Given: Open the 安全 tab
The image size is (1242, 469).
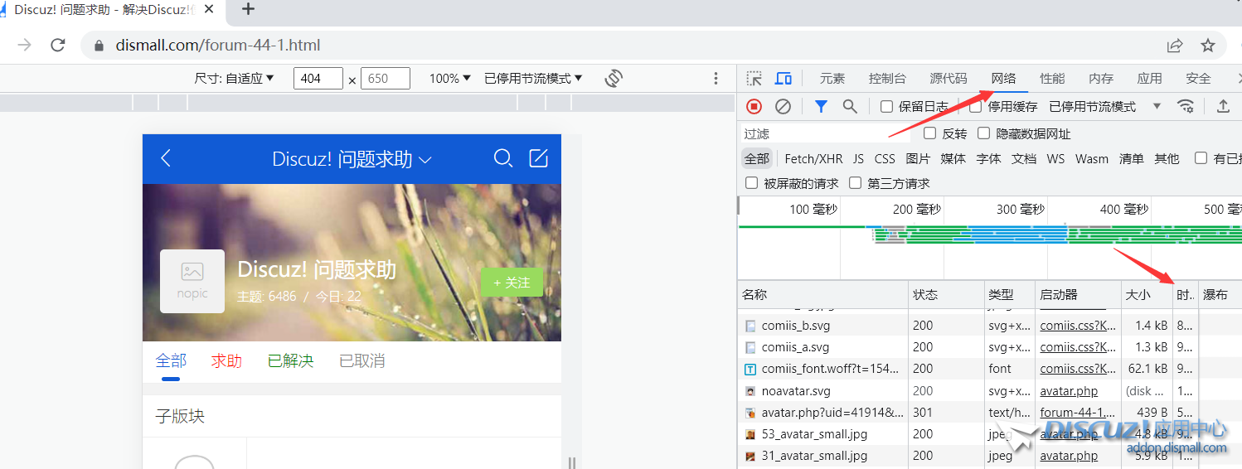Looking at the screenshot, I should click(1198, 79).
